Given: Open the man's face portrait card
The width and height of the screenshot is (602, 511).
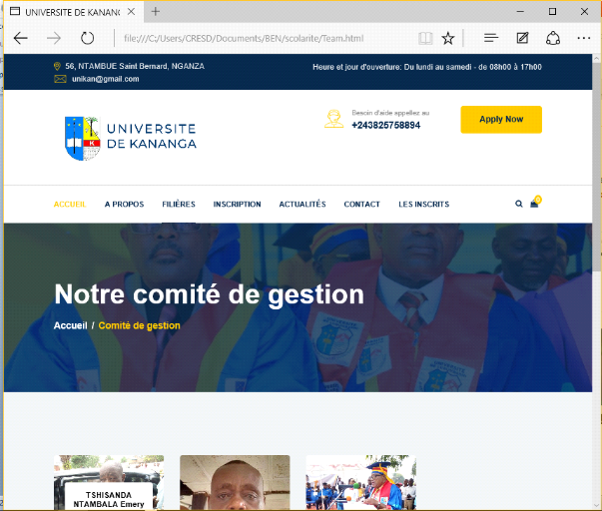Looking at the screenshot, I should [x=235, y=483].
